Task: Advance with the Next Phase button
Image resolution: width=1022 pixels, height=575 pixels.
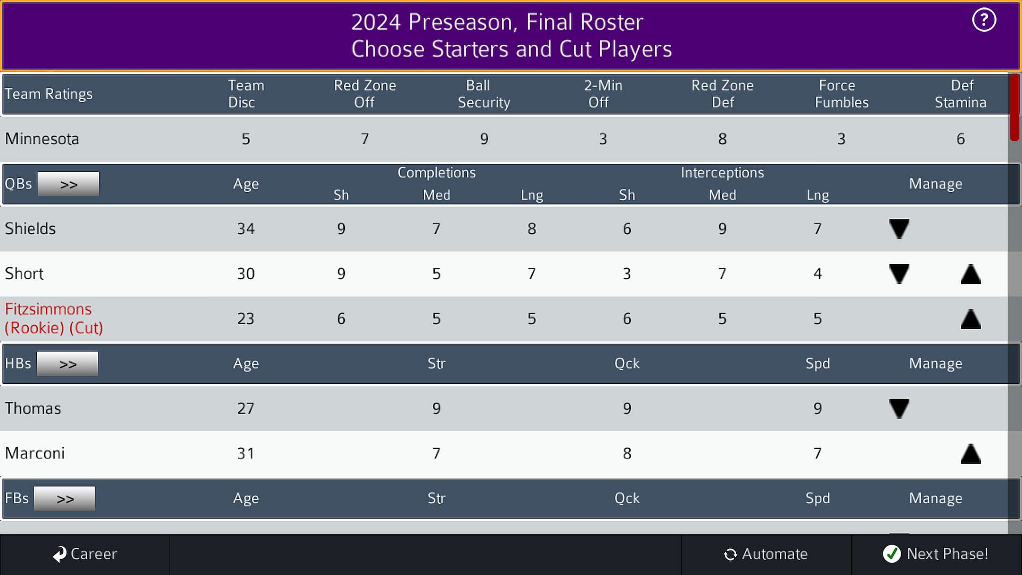Action: [936, 554]
